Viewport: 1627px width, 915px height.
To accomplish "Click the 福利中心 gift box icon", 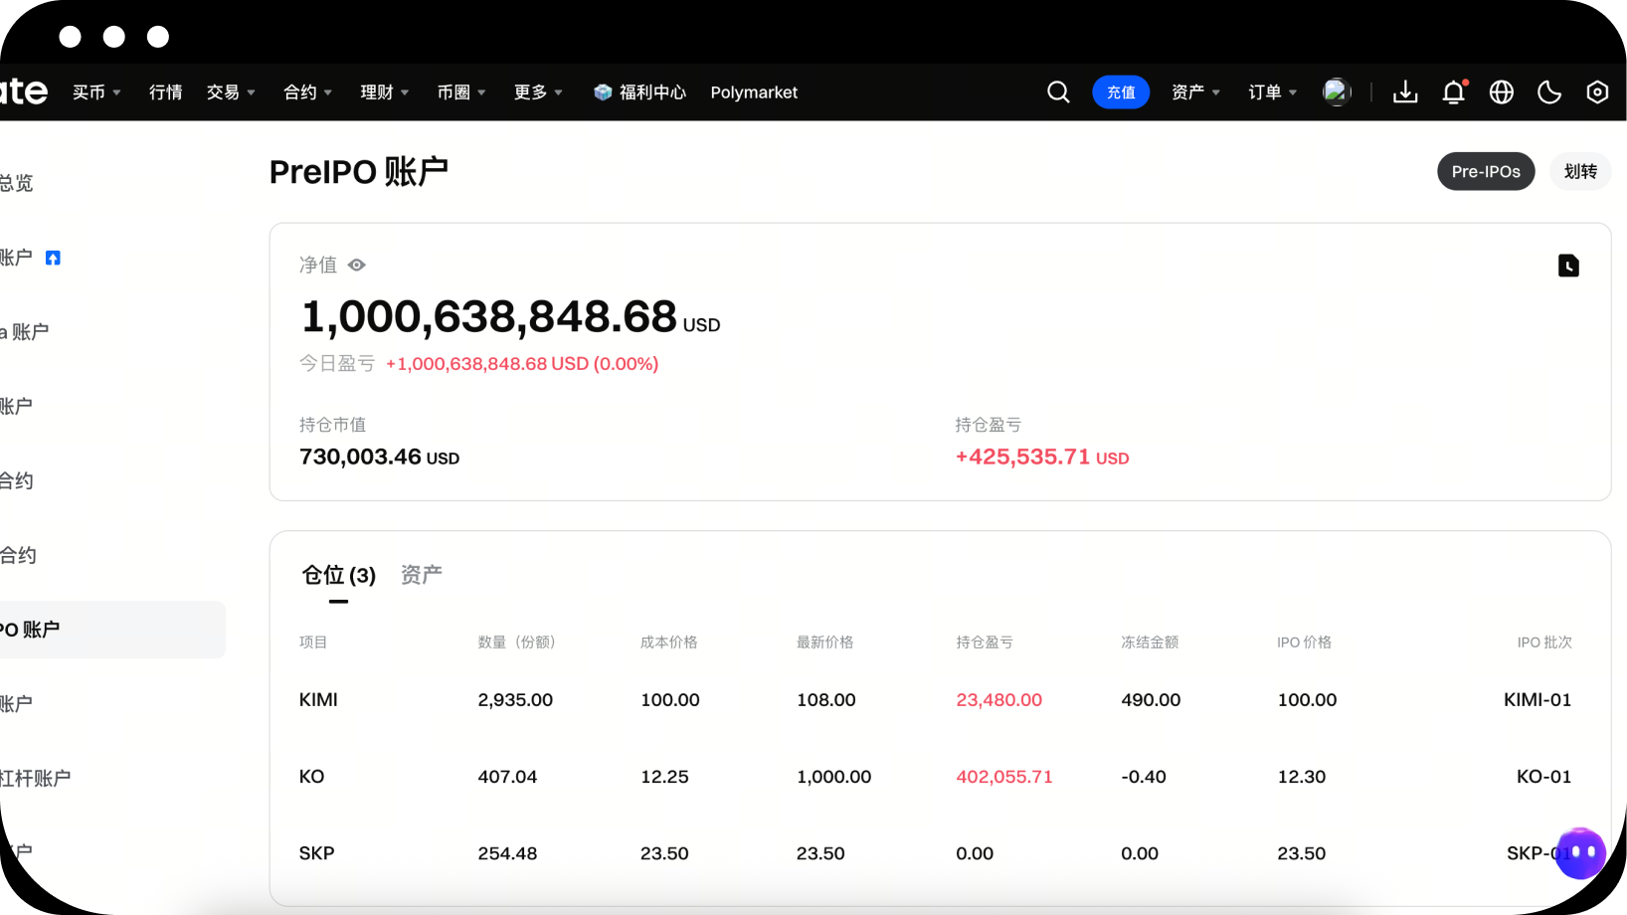I will pyautogui.click(x=603, y=92).
